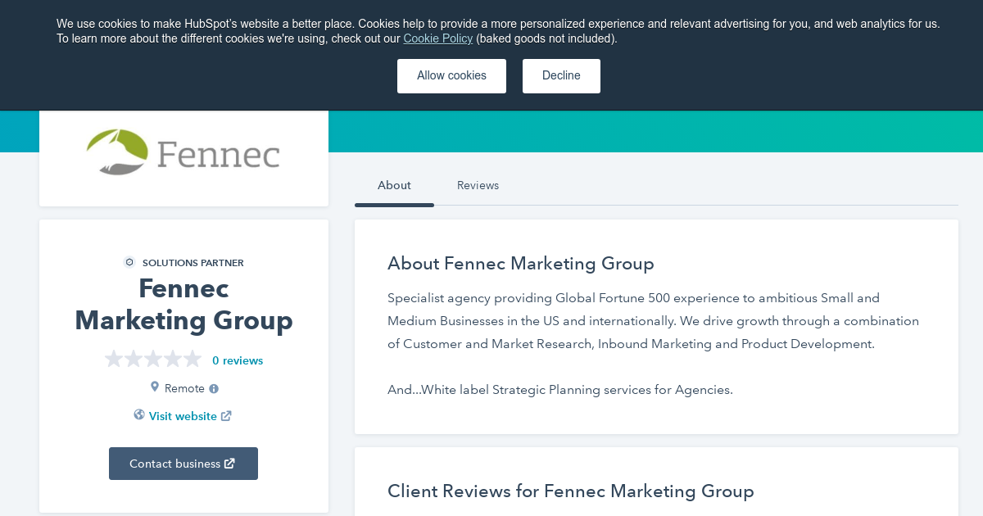Click the info icon beside Remote

(x=214, y=389)
